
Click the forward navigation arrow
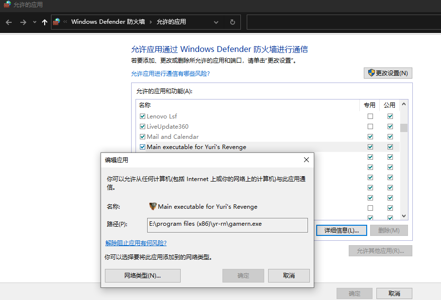(23, 22)
